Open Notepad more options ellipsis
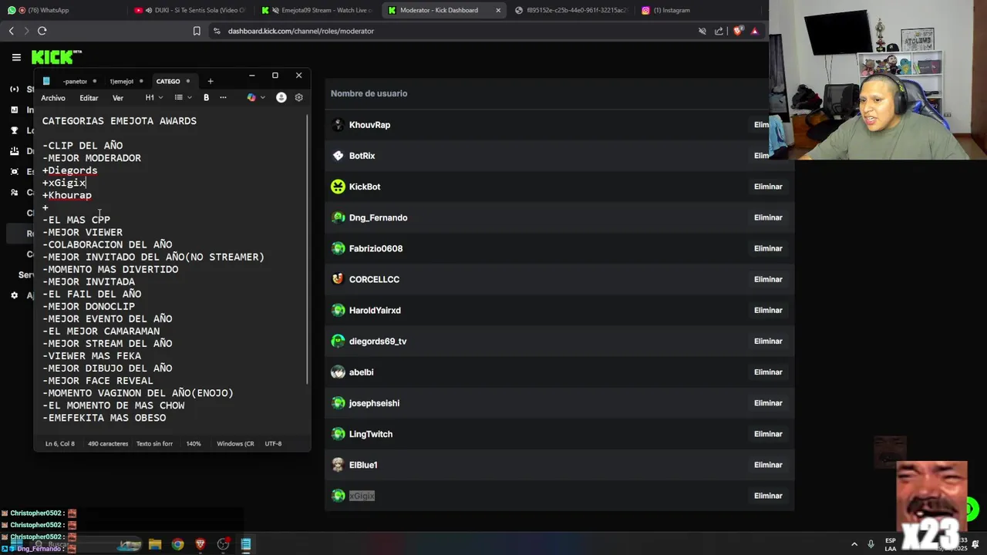 (223, 98)
